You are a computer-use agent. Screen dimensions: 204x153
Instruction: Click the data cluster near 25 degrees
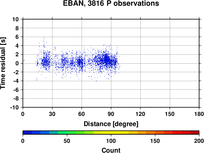46,61
